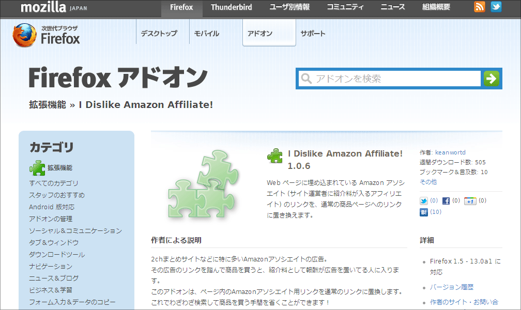
Task: Open ユーザ別情報 in top navigation
Action: (x=289, y=7)
